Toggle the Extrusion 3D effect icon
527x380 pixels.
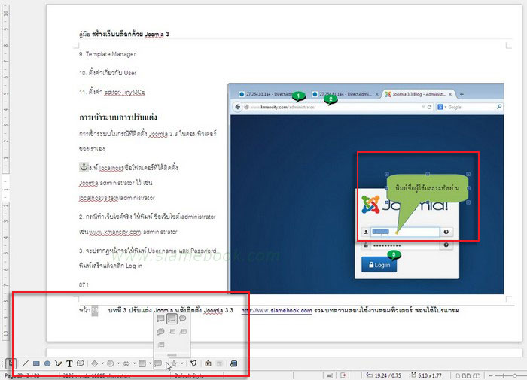pyautogui.click(x=234, y=363)
